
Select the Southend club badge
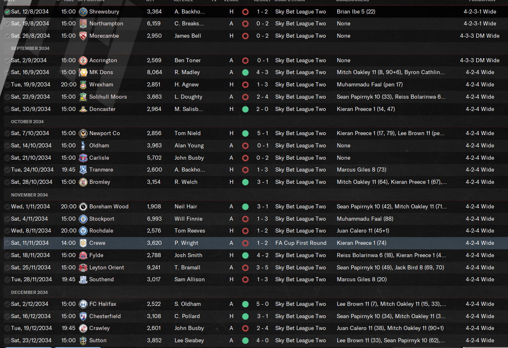[x=83, y=280]
